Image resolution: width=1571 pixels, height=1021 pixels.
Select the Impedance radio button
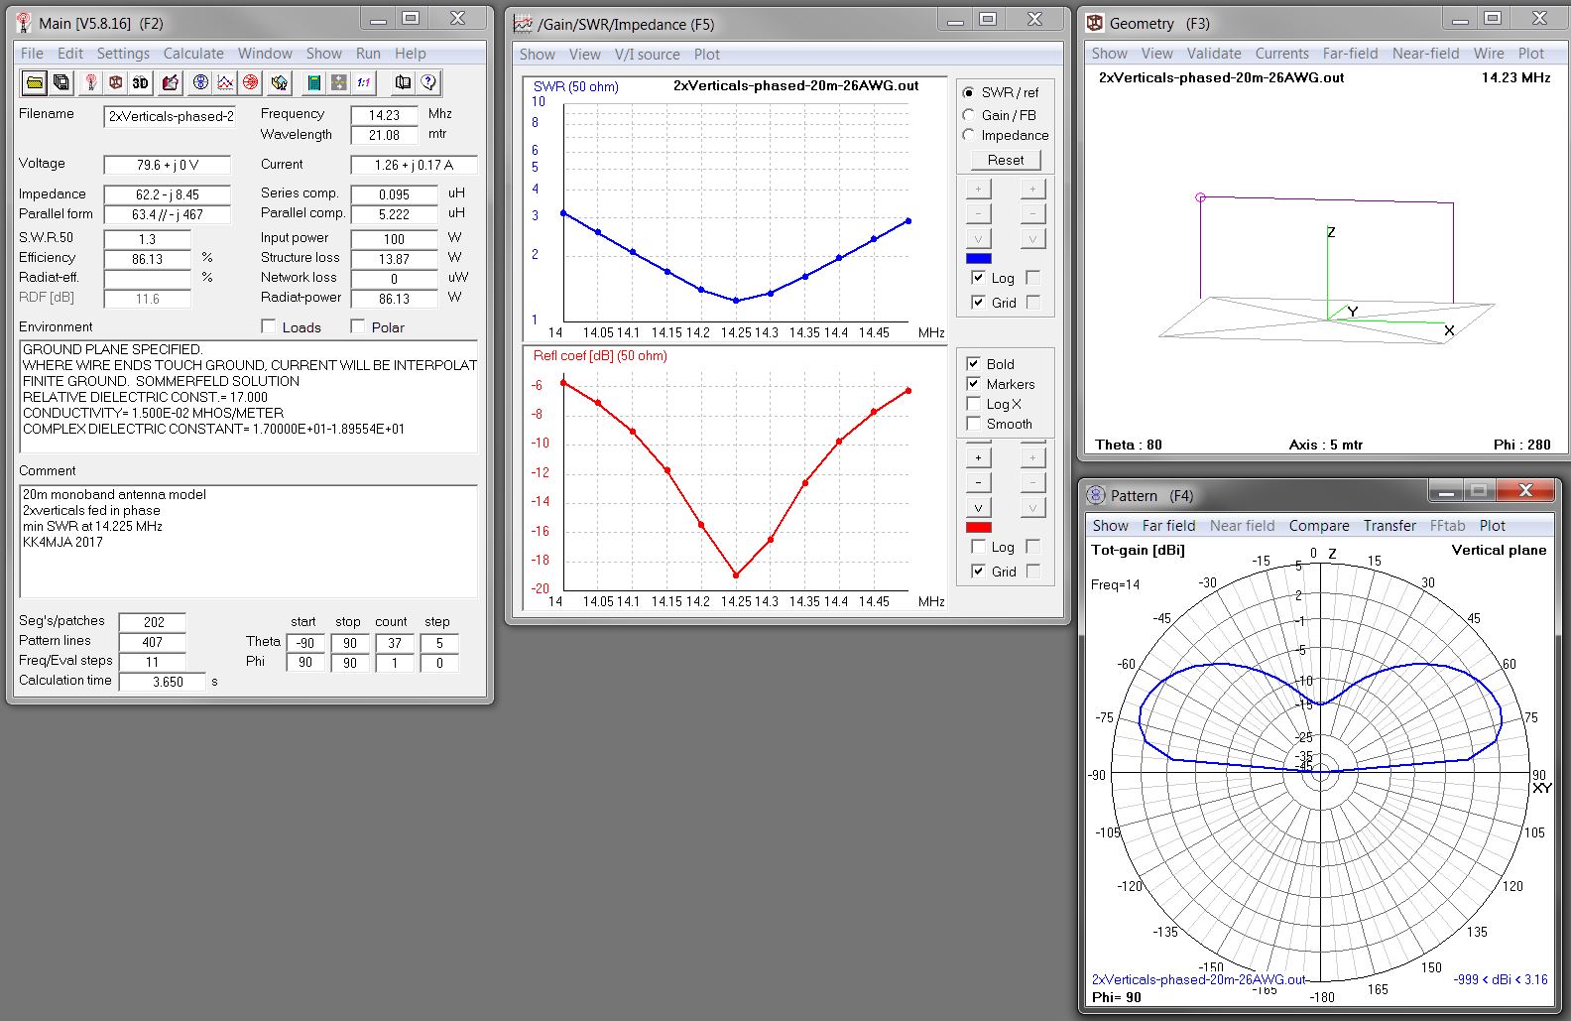tap(969, 135)
